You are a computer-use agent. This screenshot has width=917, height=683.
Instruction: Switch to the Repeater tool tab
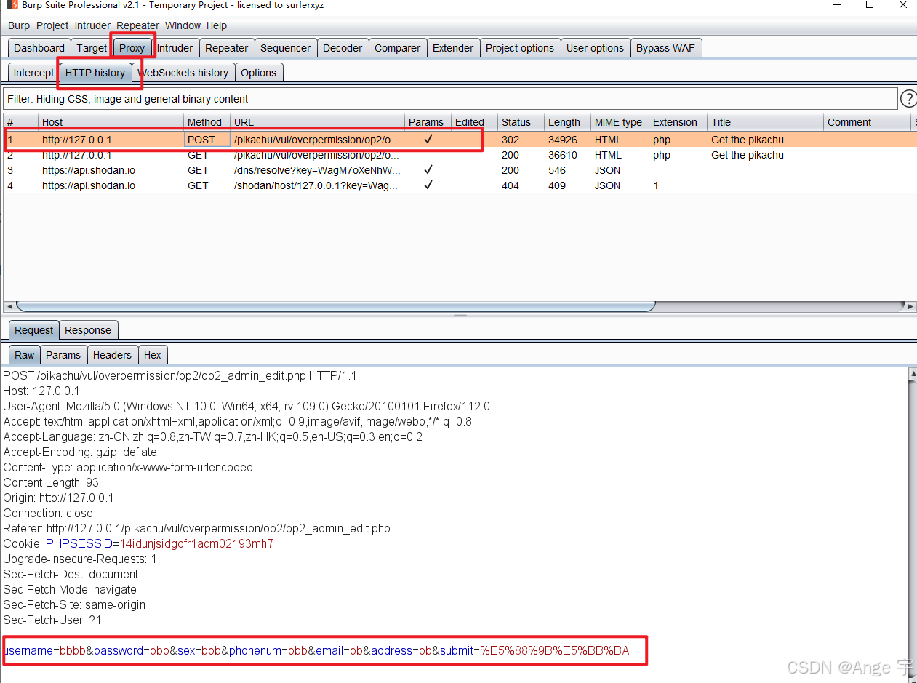[227, 48]
